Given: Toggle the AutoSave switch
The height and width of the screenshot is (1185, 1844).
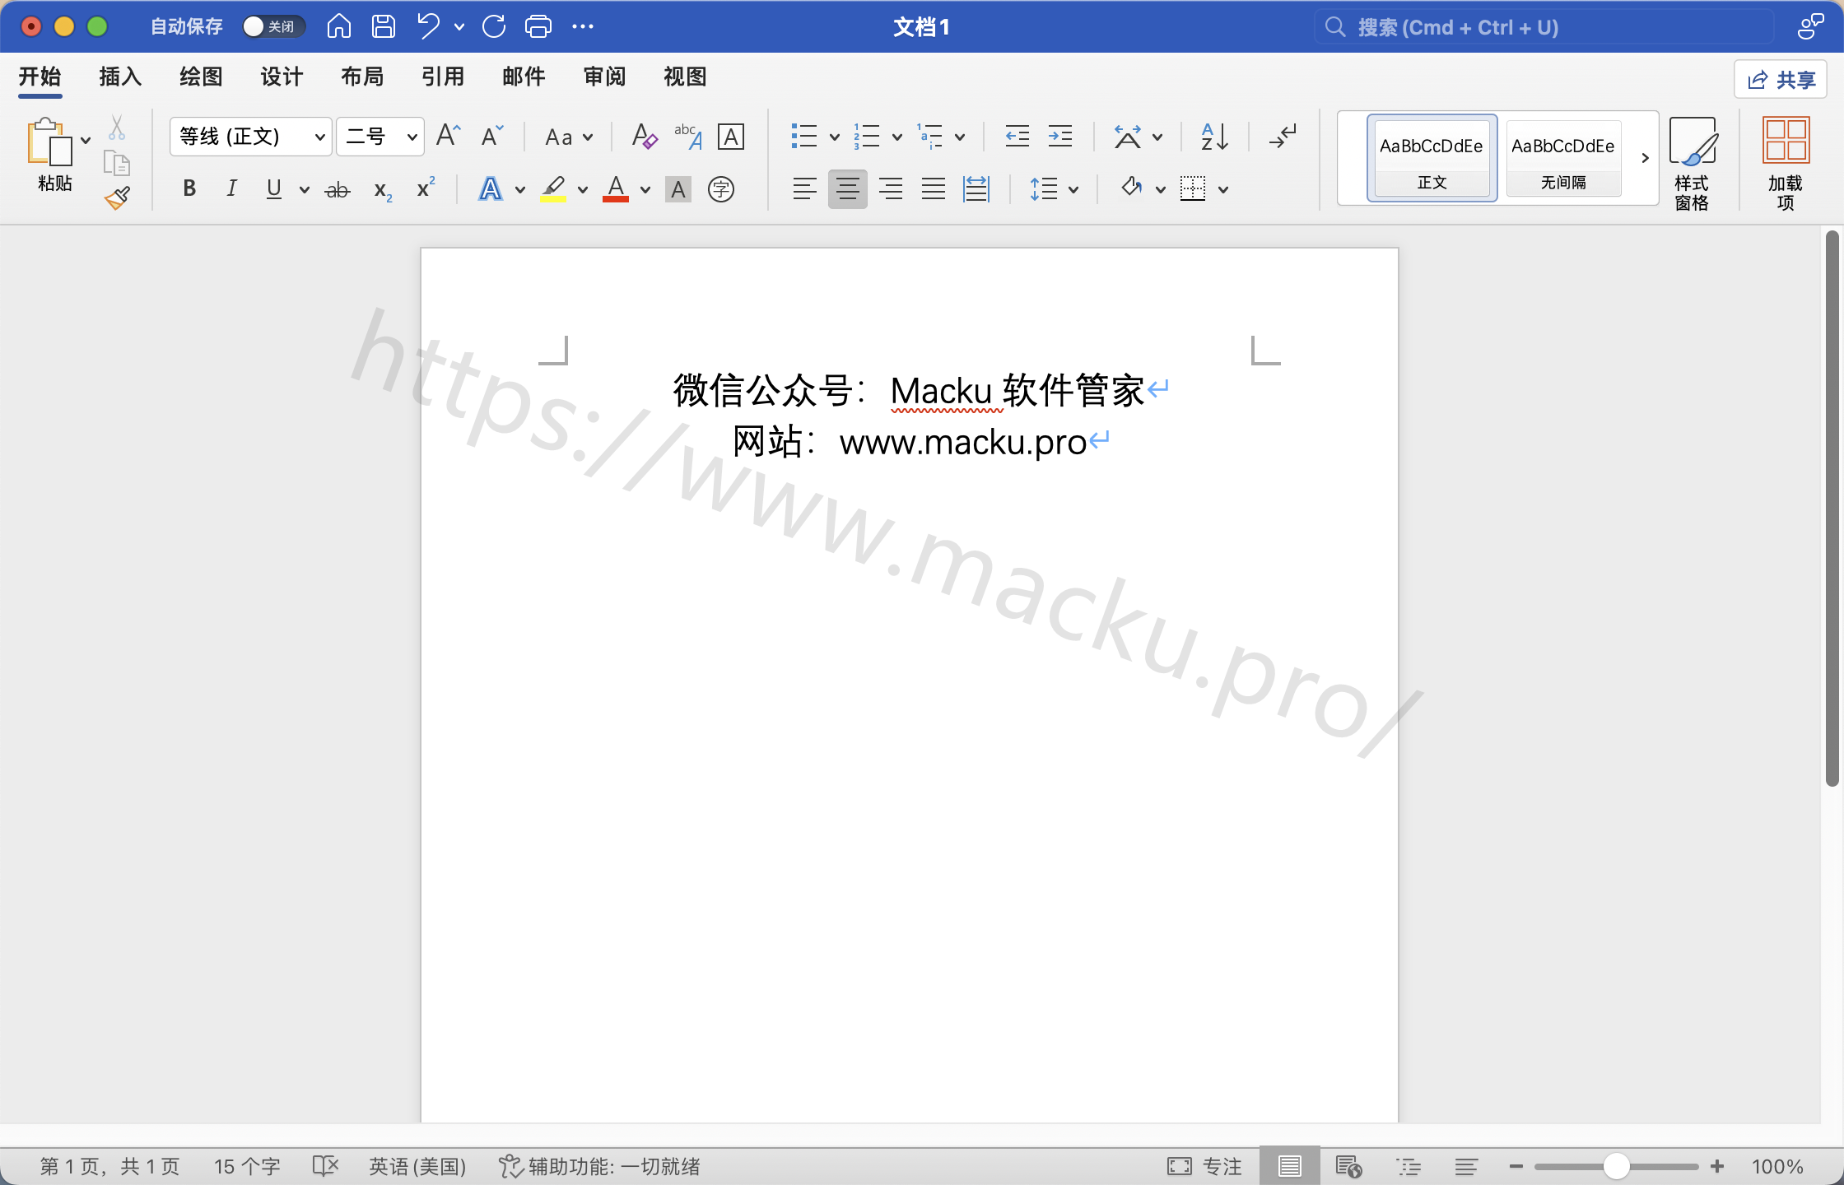Looking at the screenshot, I should tap(273, 26).
